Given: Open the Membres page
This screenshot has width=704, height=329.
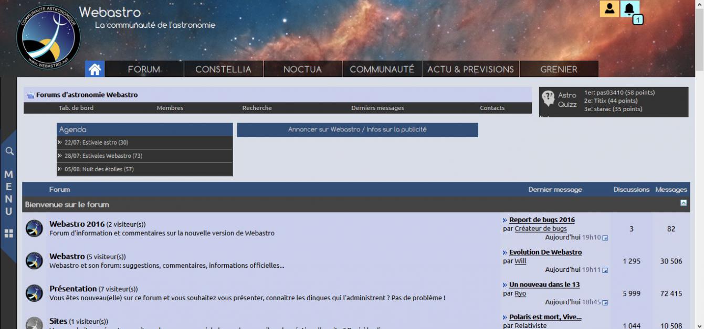Looking at the screenshot, I should click(x=170, y=108).
